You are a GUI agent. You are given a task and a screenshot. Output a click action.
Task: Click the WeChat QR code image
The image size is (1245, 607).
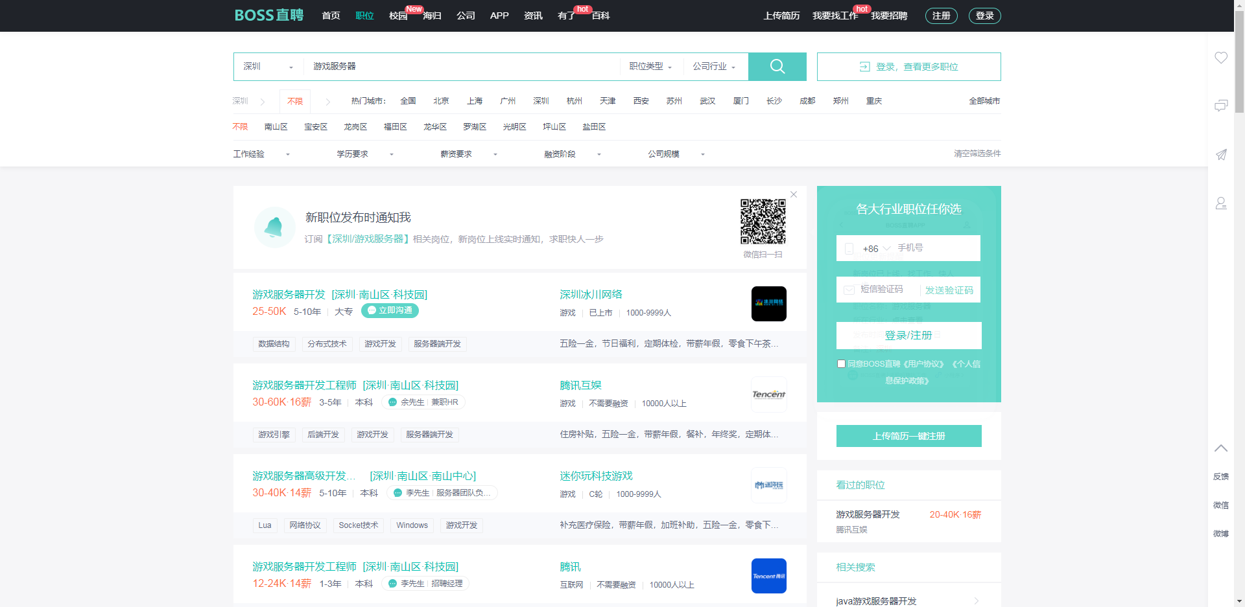763,222
